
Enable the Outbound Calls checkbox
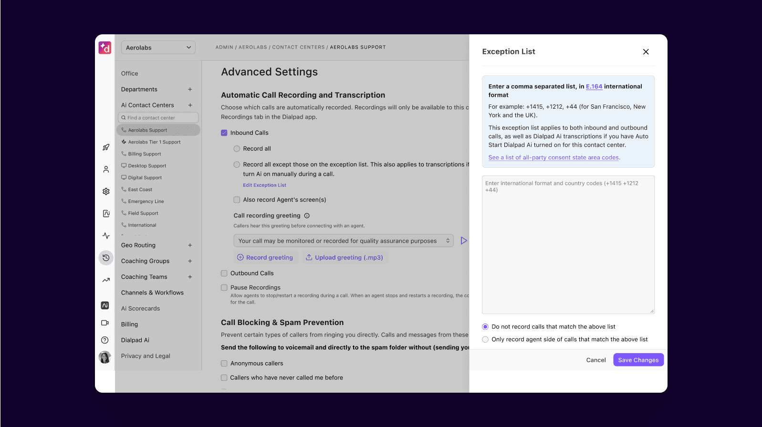pyautogui.click(x=224, y=274)
